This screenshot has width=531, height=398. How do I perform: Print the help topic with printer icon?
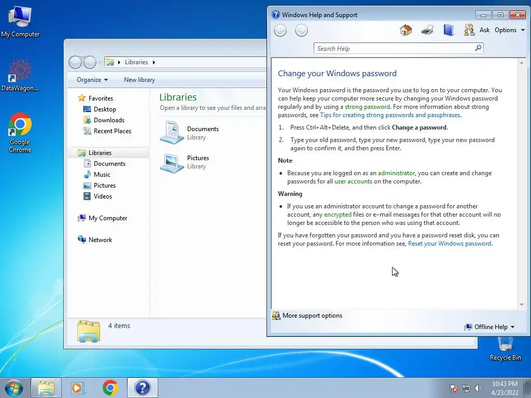pyautogui.click(x=427, y=30)
